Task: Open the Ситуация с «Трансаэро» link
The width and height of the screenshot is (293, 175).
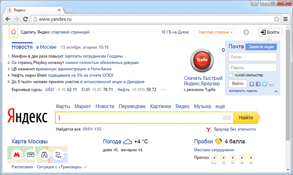Action: [59, 167]
